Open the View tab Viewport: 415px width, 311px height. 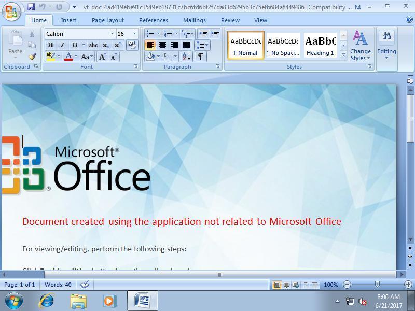(261, 20)
